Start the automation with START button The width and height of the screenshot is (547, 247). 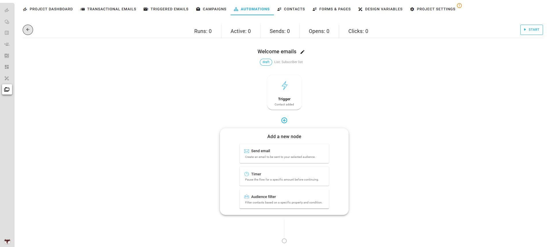[x=531, y=30]
